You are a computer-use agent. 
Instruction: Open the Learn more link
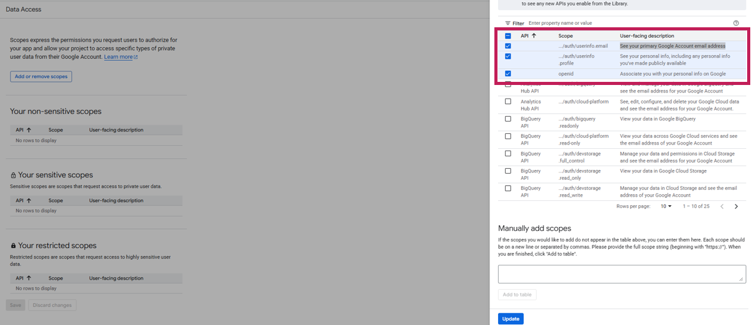[x=118, y=57]
